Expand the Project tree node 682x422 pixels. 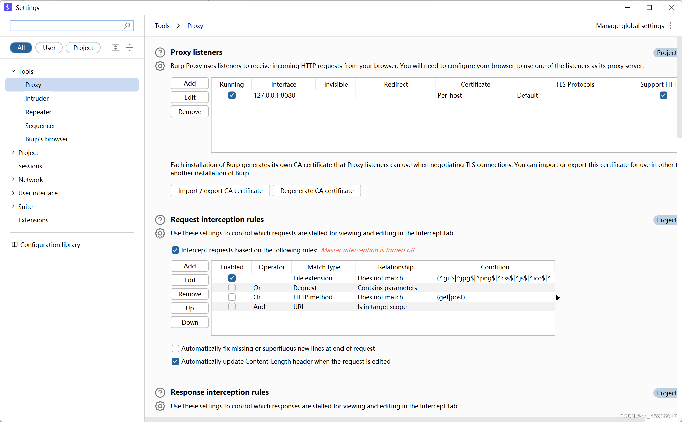click(x=13, y=152)
